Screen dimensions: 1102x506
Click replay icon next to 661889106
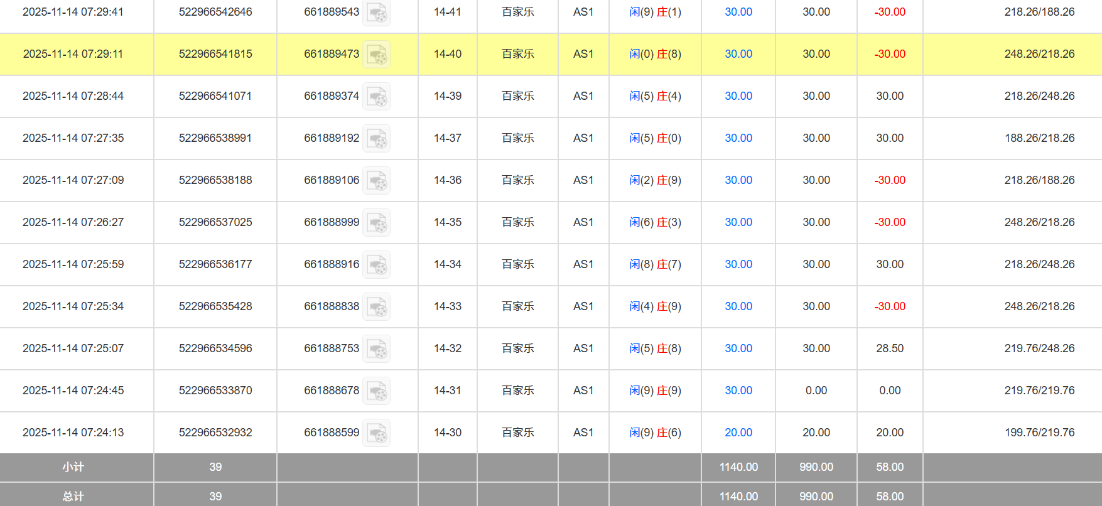[x=377, y=181]
